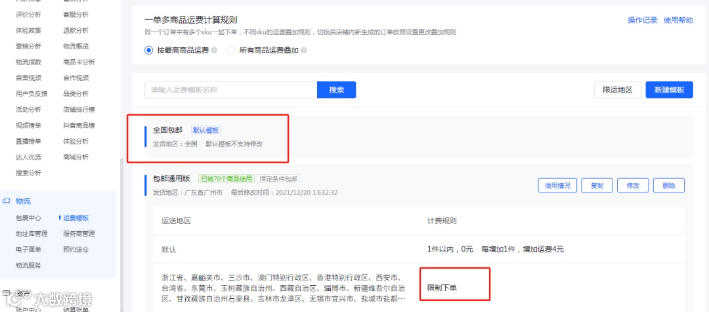
Task: Open 使用帮助 link
Action: (x=678, y=20)
